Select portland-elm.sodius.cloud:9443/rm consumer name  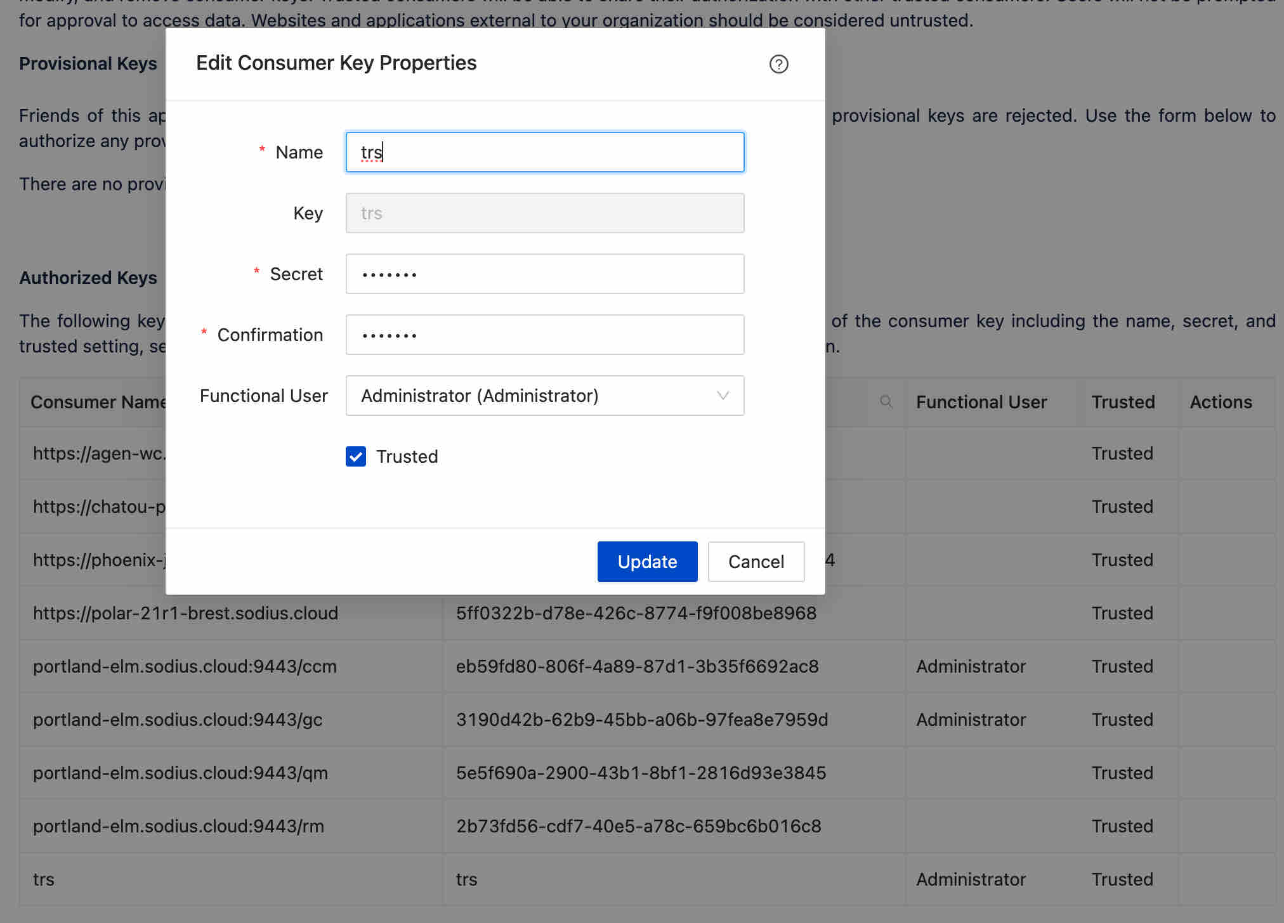pyautogui.click(x=178, y=826)
